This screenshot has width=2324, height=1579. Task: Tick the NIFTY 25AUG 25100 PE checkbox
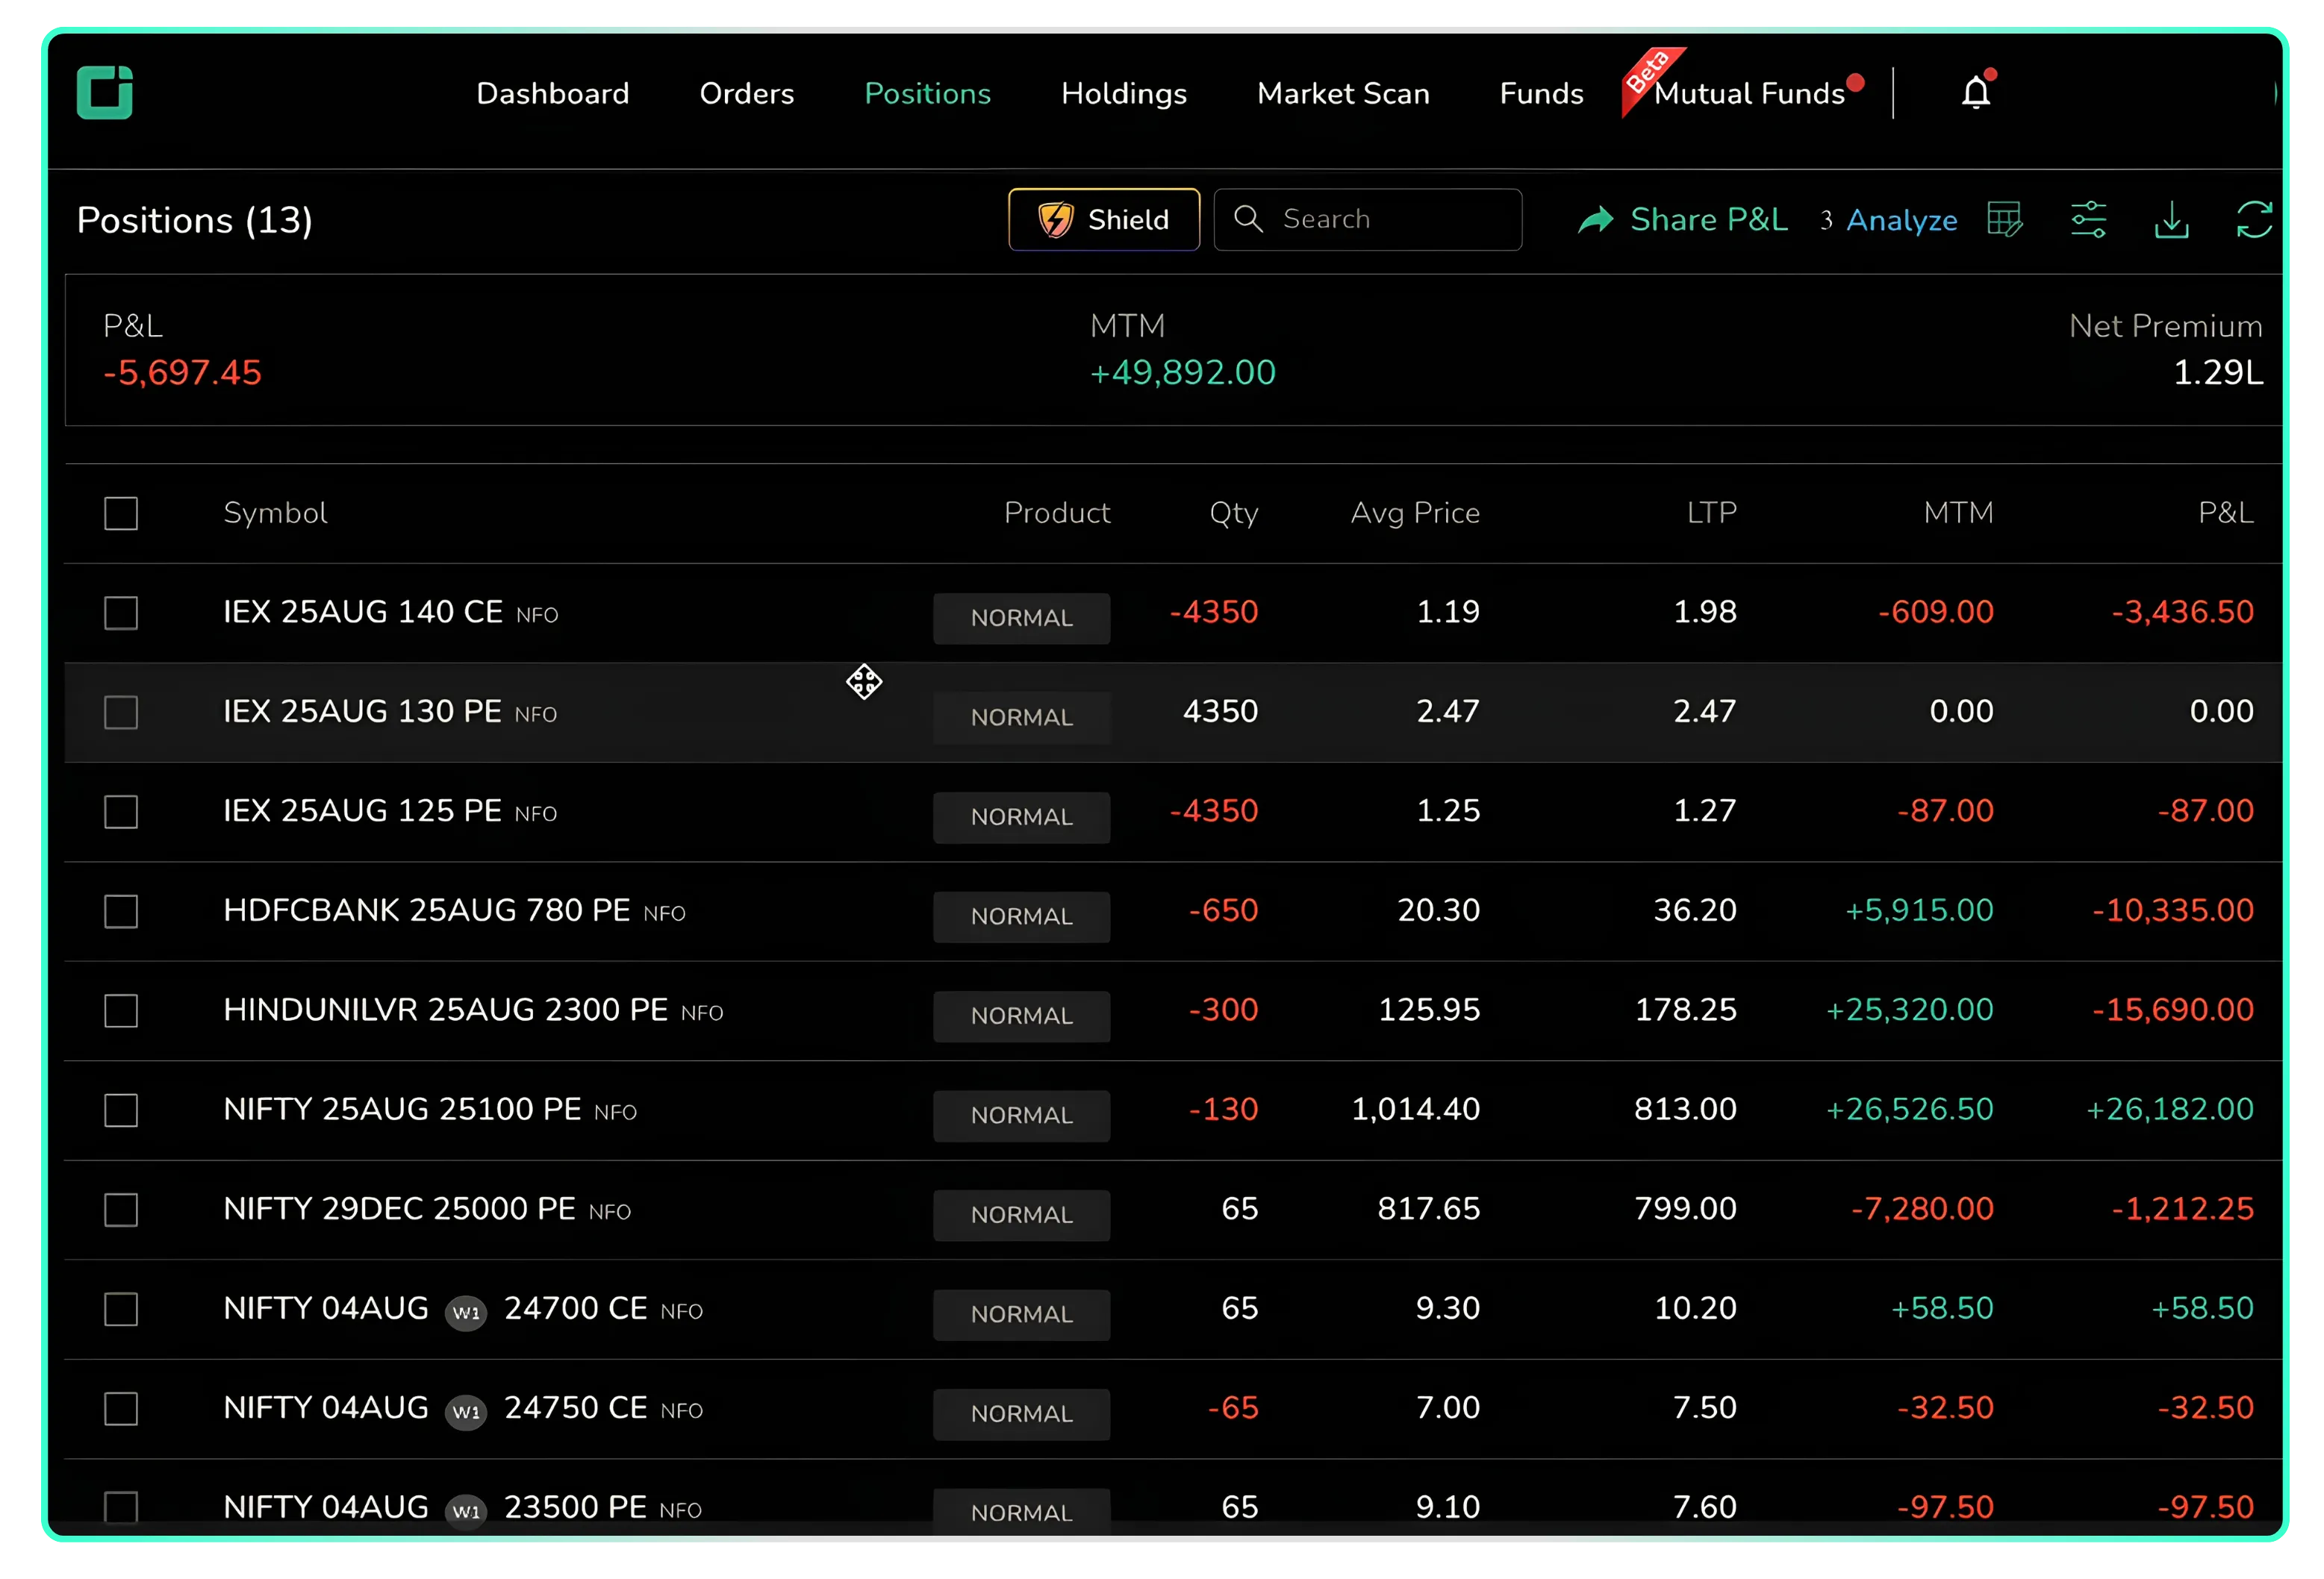121,1110
